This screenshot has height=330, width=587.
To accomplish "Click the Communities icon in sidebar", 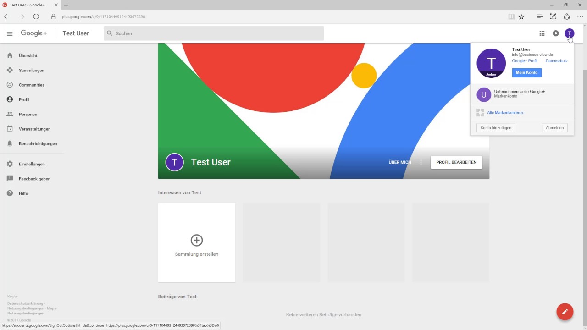I will [x=10, y=85].
